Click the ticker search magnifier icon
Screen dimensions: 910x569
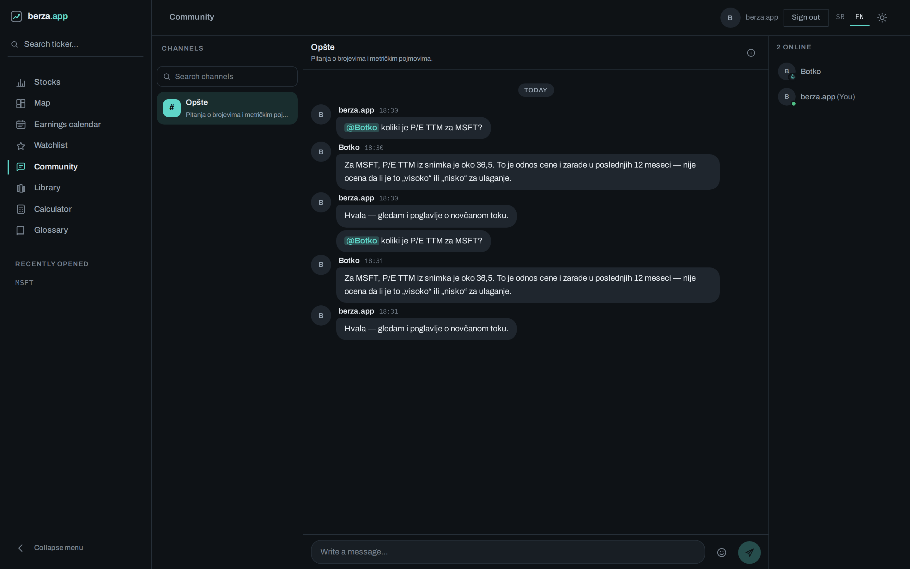tap(15, 44)
